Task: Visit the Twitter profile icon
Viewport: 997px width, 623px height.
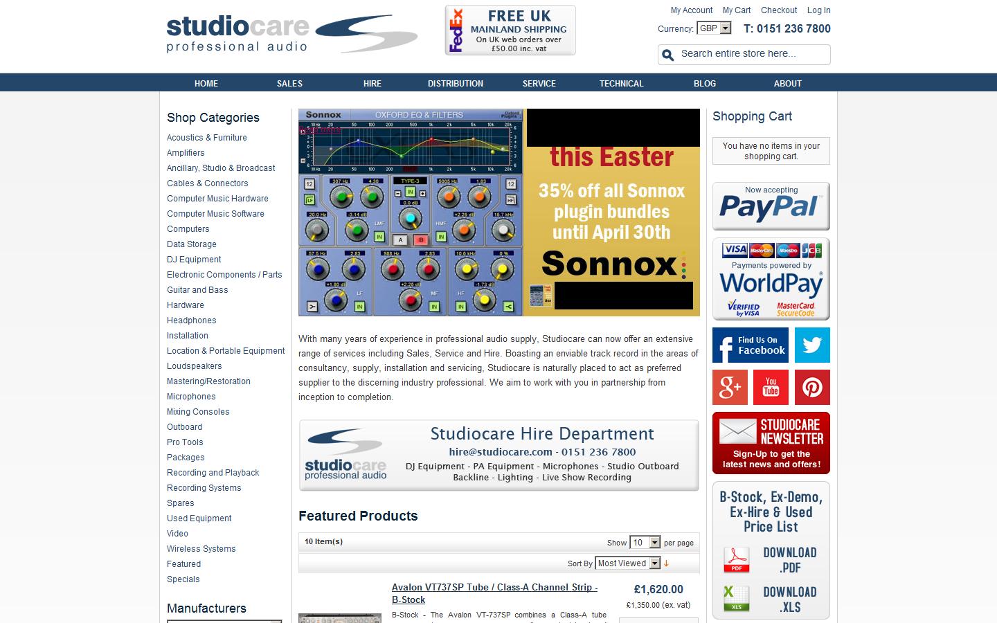Action: point(812,345)
